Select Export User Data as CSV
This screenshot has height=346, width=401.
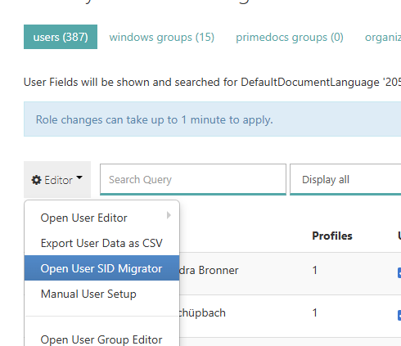click(x=101, y=243)
